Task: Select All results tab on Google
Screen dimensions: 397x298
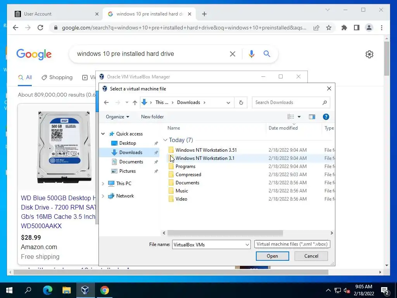Action: [25, 78]
